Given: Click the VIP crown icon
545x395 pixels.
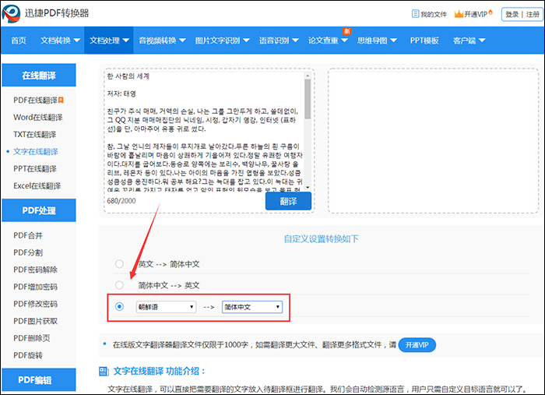Looking at the screenshot, I should (x=459, y=14).
